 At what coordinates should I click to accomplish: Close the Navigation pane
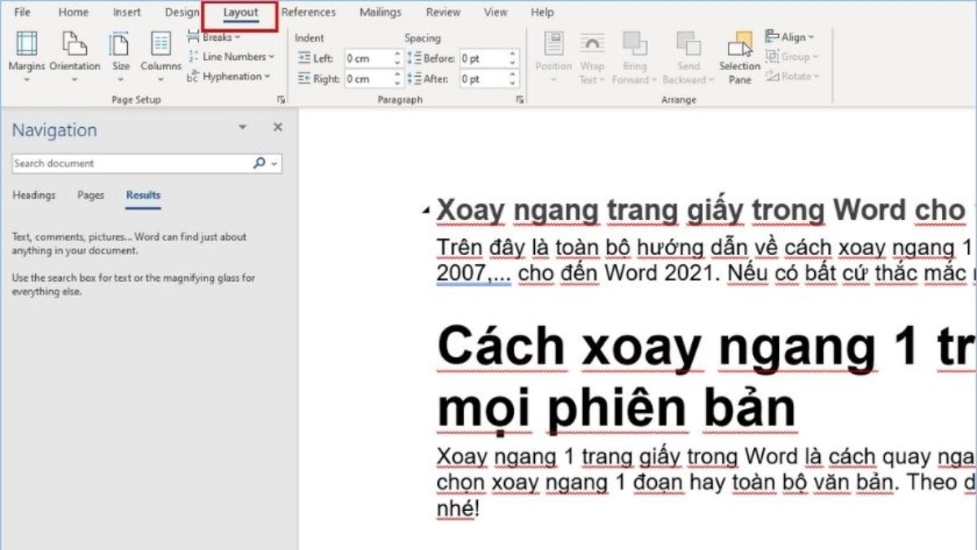[x=277, y=127]
